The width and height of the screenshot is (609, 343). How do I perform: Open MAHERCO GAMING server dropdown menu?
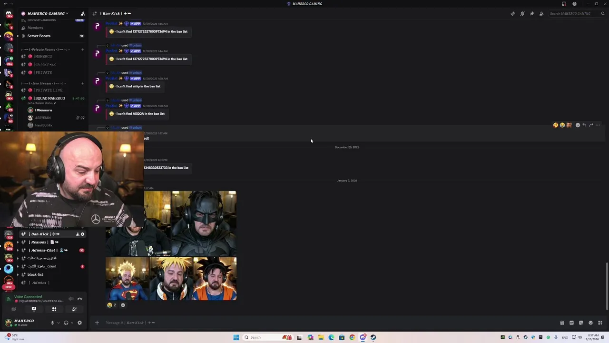click(x=48, y=13)
